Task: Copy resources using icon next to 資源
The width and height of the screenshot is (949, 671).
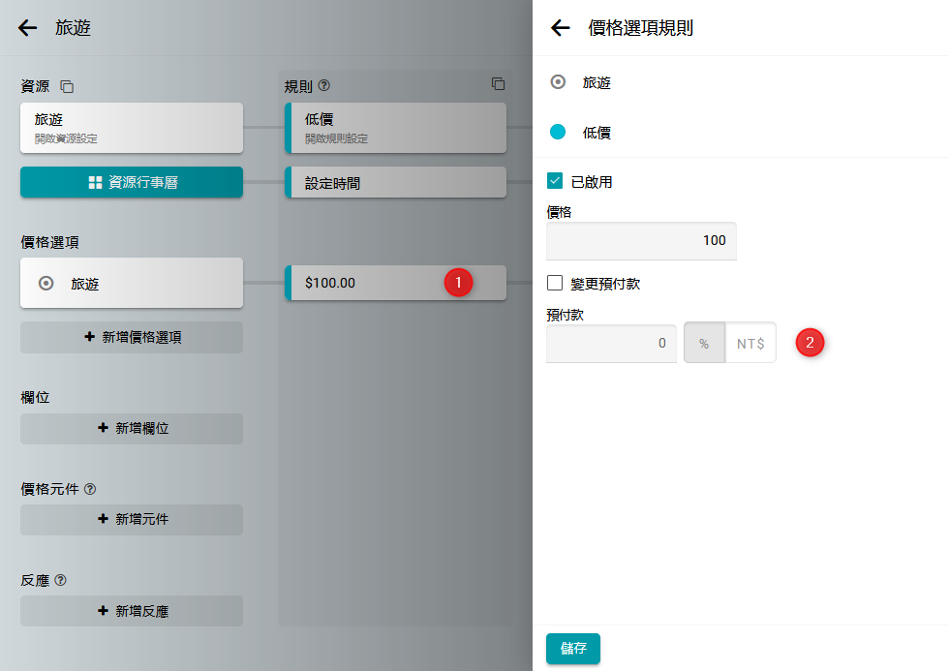Action: (67, 86)
